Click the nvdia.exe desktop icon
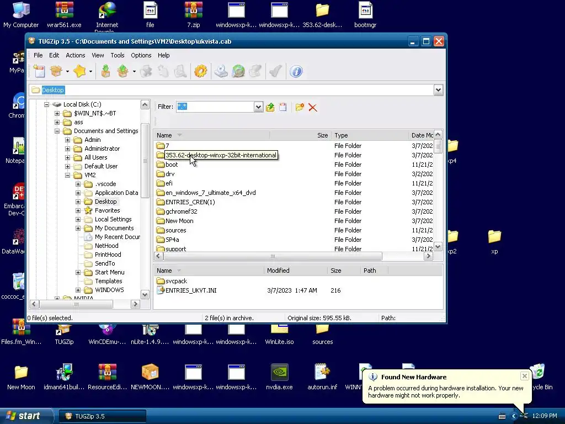The width and height of the screenshot is (565, 424). (279, 377)
